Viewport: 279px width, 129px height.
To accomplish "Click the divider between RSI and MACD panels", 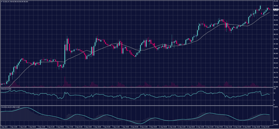I will (136, 105).
